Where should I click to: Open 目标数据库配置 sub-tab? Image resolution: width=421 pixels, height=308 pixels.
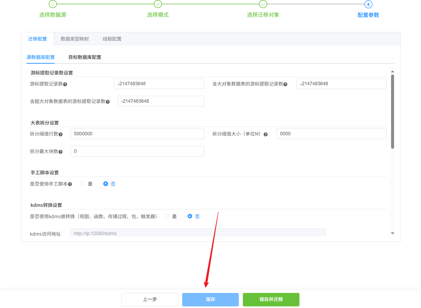coord(85,57)
